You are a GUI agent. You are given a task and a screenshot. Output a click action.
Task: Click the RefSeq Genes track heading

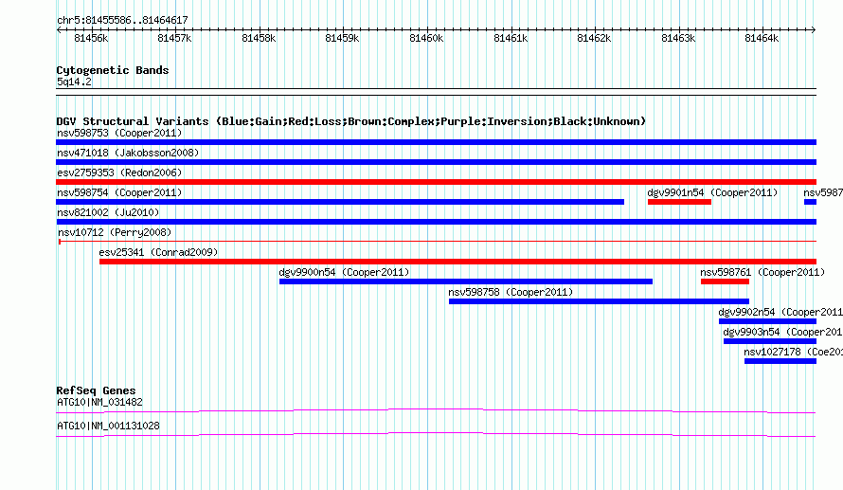pyautogui.click(x=97, y=390)
